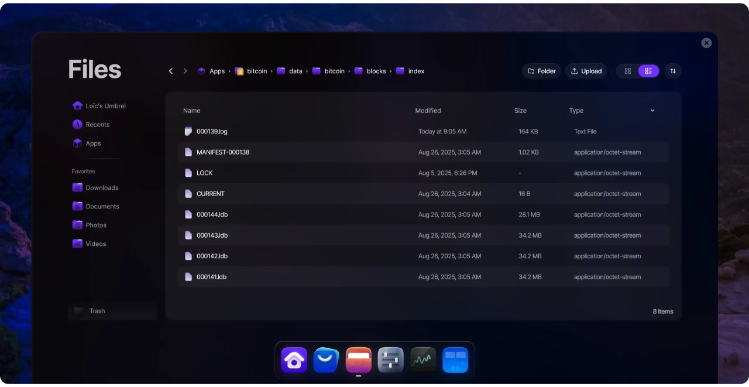The image size is (749, 387).
Task: Navigate to the blocks breadcrumb folder
Action: [376, 71]
